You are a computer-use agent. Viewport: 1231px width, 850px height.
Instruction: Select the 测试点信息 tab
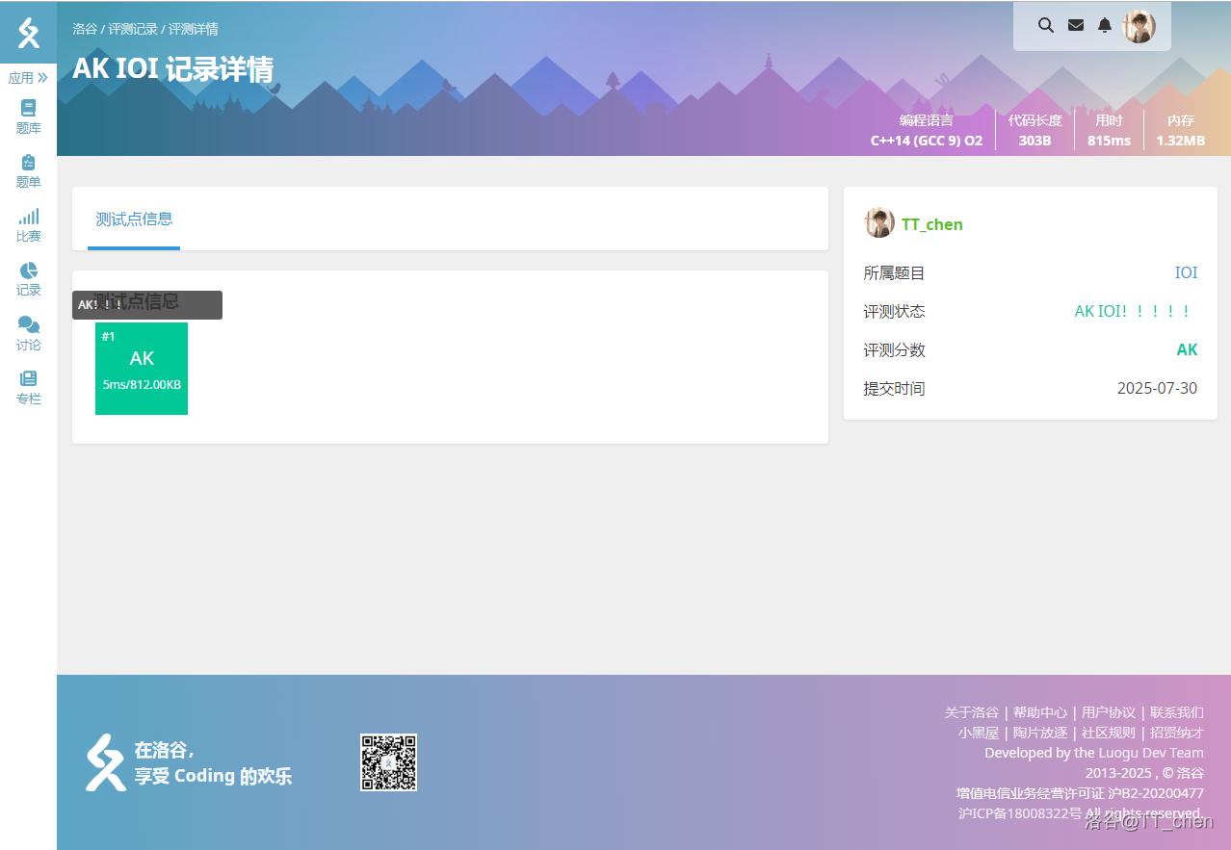pyautogui.click(x=134, y=219)
